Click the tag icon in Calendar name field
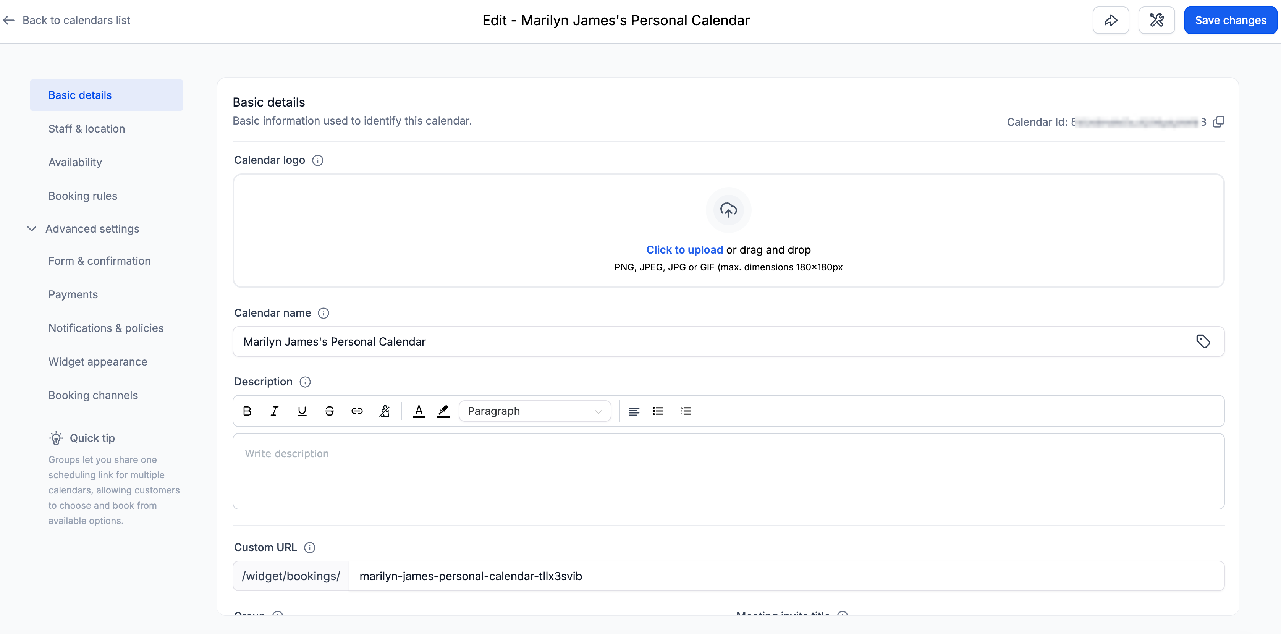 click(1203, 341)
